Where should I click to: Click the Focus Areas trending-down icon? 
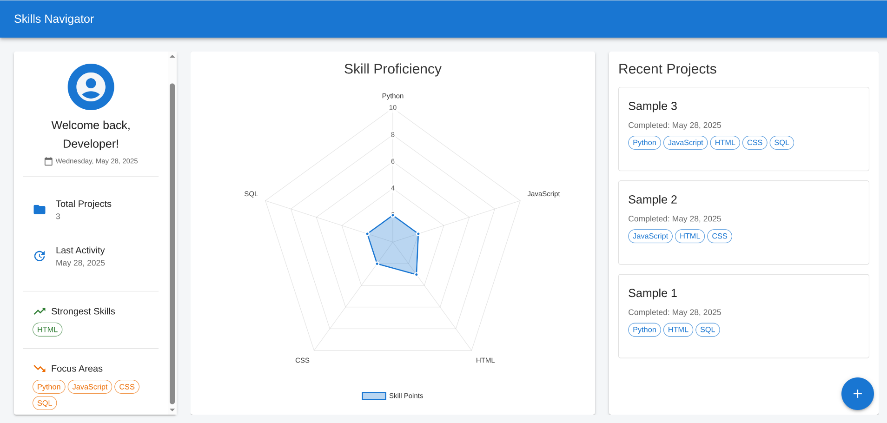click(40, 369)
